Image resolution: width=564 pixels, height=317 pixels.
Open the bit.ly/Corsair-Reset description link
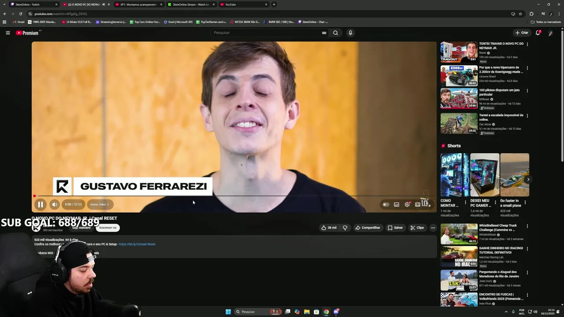point(137,244)
